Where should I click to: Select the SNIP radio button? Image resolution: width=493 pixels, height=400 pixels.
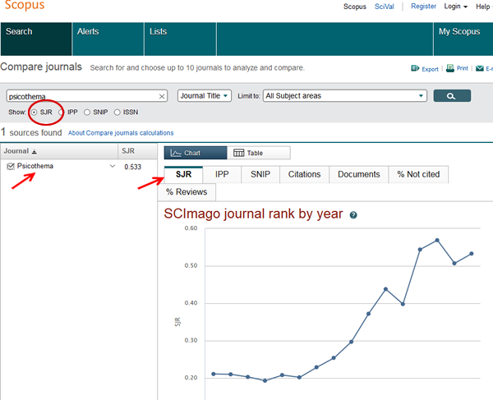click(87, 112)
